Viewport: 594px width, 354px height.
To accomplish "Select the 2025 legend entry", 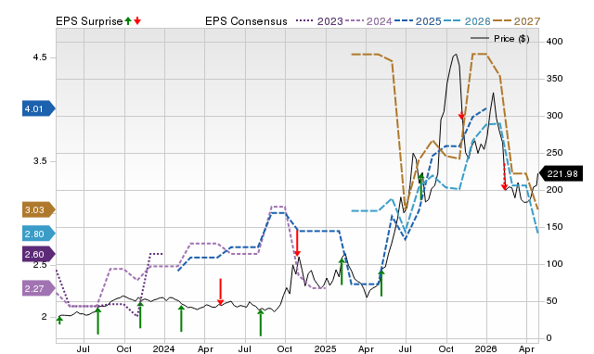I will pos(418,21).
